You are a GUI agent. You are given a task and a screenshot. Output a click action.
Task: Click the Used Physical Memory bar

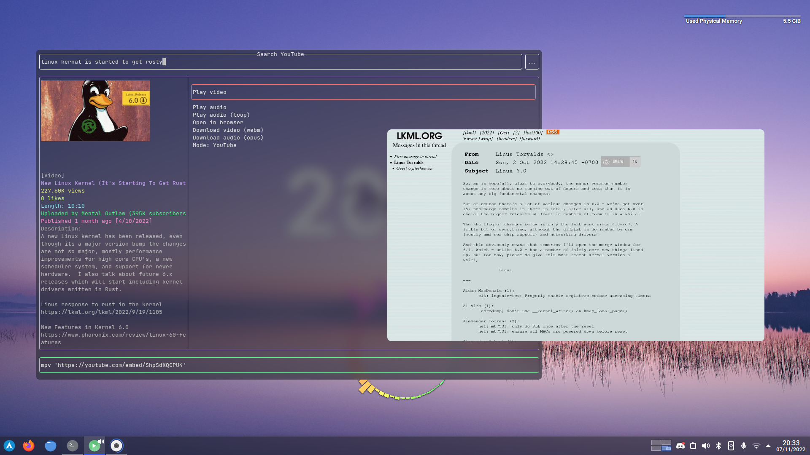click(x=742, y=16)
